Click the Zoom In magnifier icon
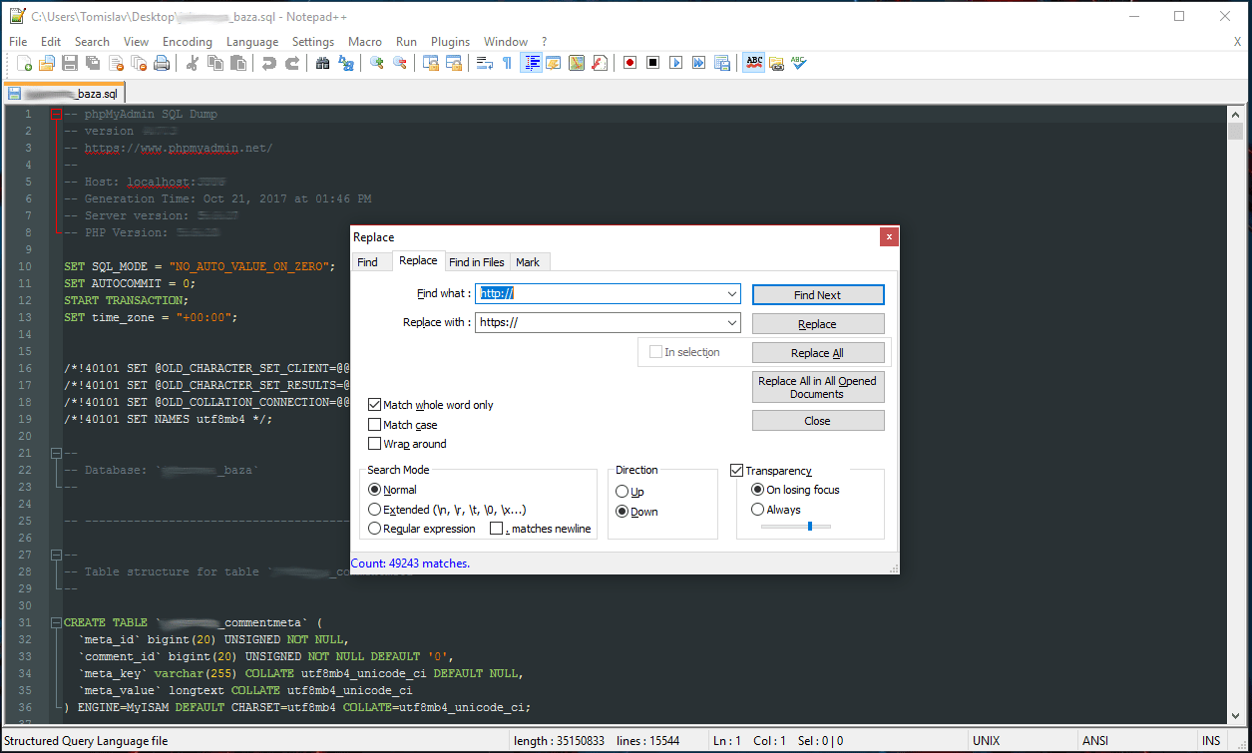This screenshot has width=1252, height=753. [377, 63]
